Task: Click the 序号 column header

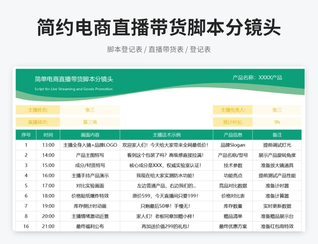Action: point(26,135)
